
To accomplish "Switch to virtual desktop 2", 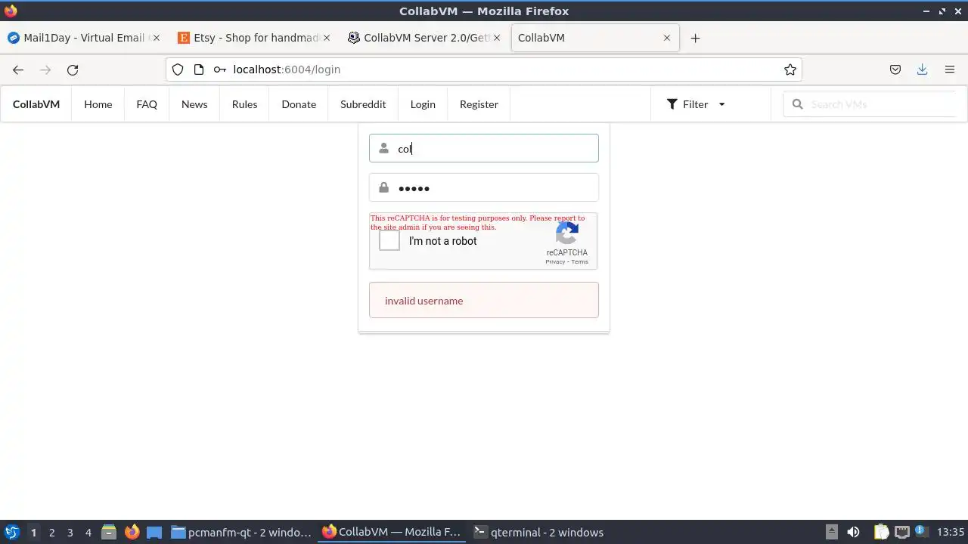I will [51, 532].
